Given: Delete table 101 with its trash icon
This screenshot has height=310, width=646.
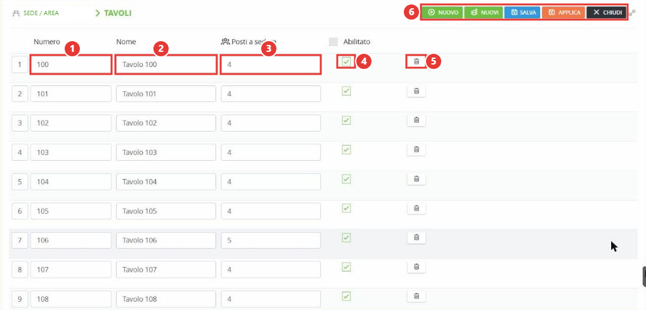Looking at the screenshot, I should (416, 91).
